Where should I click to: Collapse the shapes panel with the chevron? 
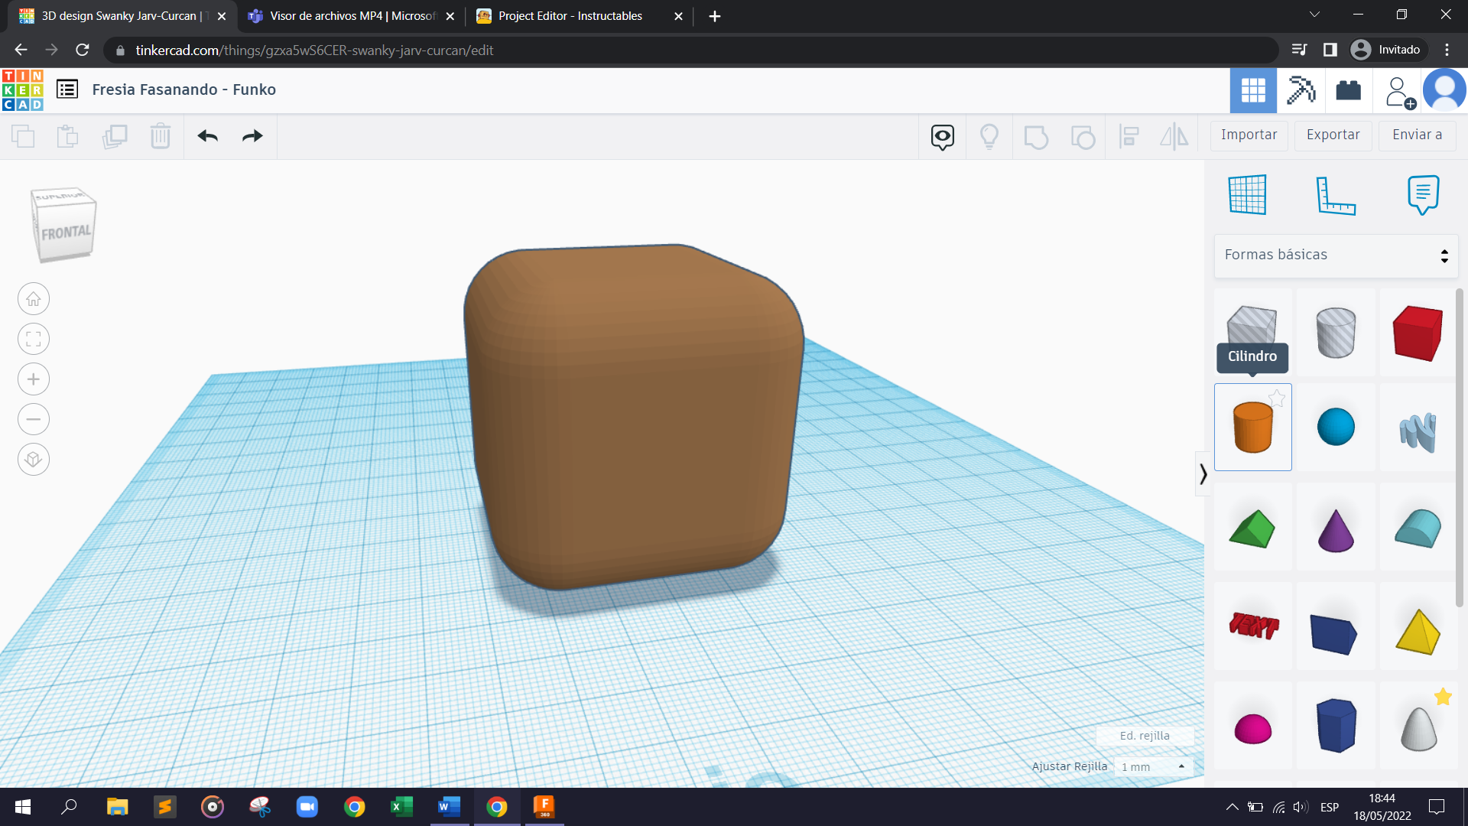point(1203,474)
